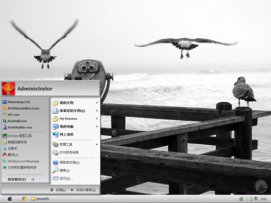Expand the 管理工具 submenu arrow
Viewport: 271px width, 203px height.
[97, 144]
